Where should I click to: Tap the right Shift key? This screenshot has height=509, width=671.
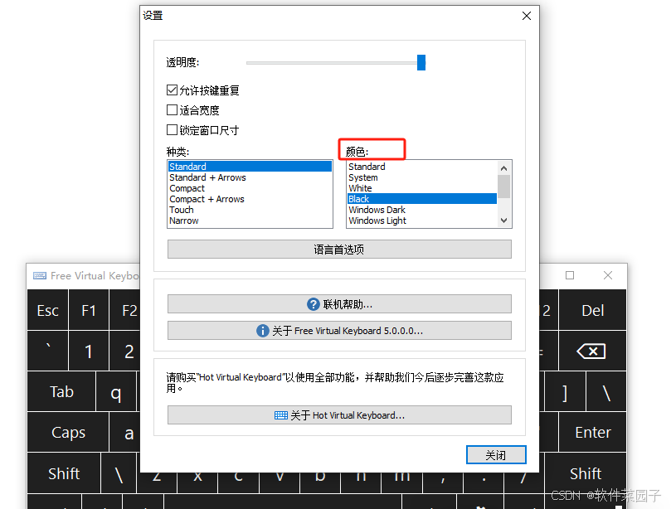tap(586, 473)
